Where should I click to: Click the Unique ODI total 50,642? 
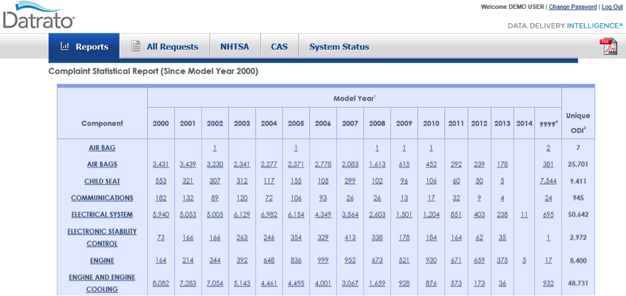pyautogui.click(x=578, y=214)
